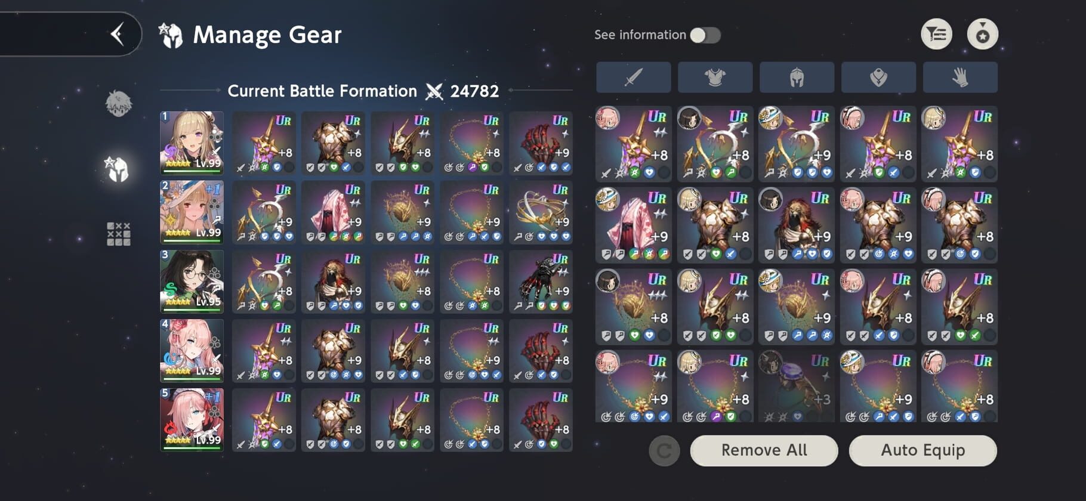This screenshot has width=1086, height=501.
Task: Go back using the arrow button
Action: pyautogui.click(x=118, y=34)
